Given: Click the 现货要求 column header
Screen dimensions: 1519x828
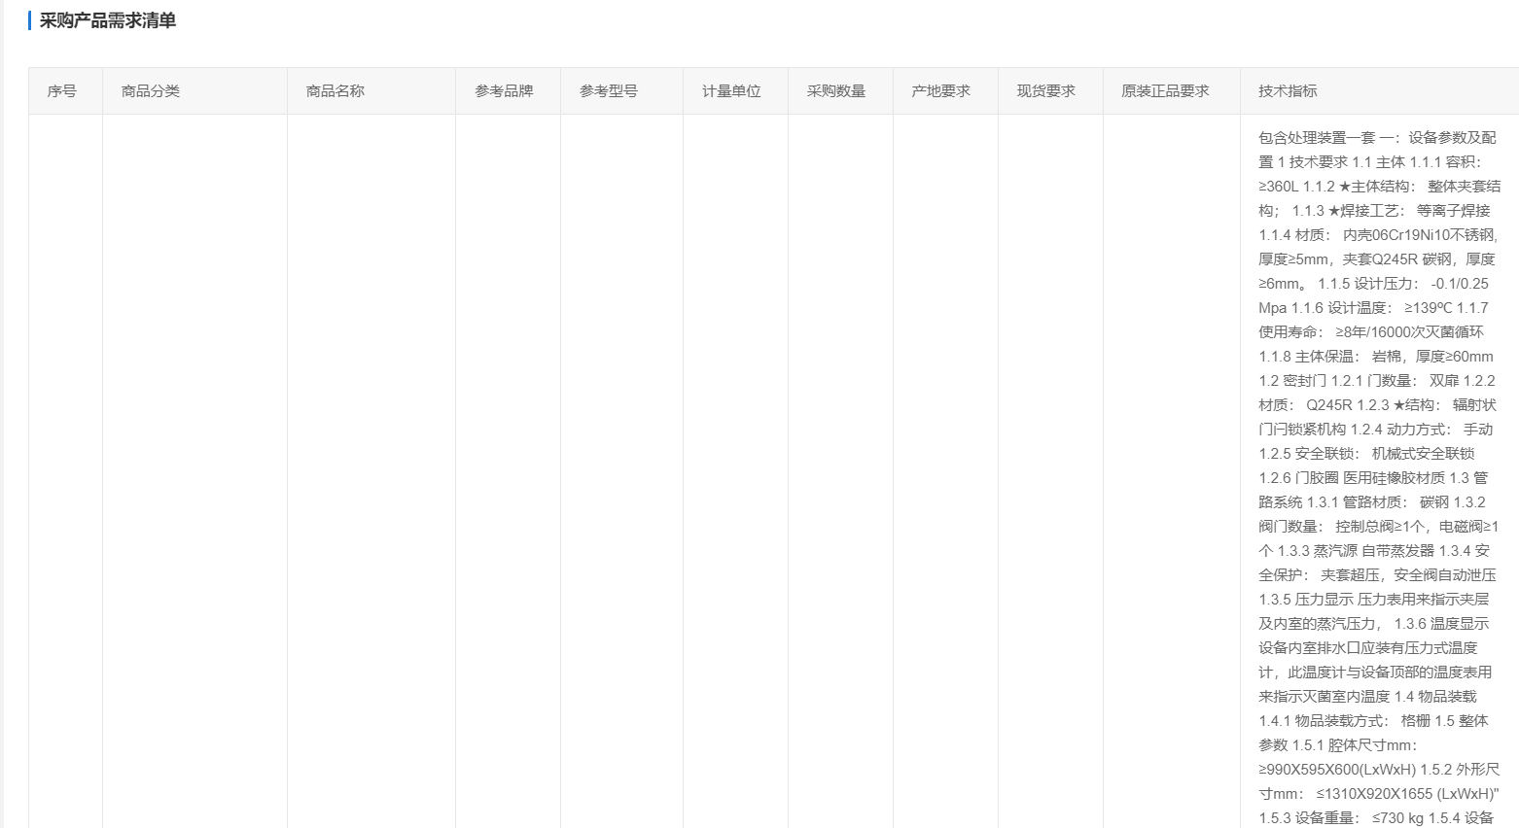Looking at the screenshot, I should [x=1046, y=91].
